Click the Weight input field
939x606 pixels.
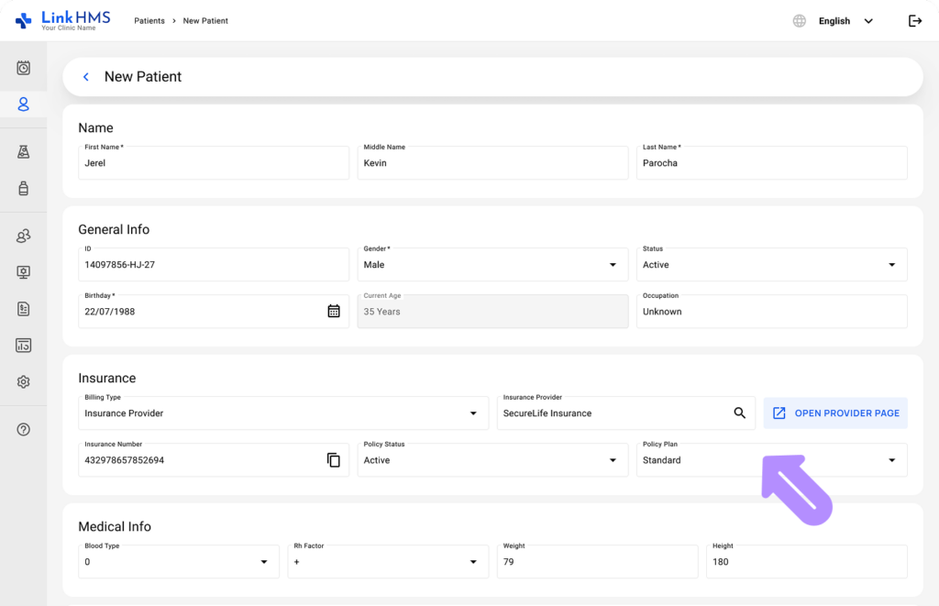pyautogui.click(x=597, y=562)
